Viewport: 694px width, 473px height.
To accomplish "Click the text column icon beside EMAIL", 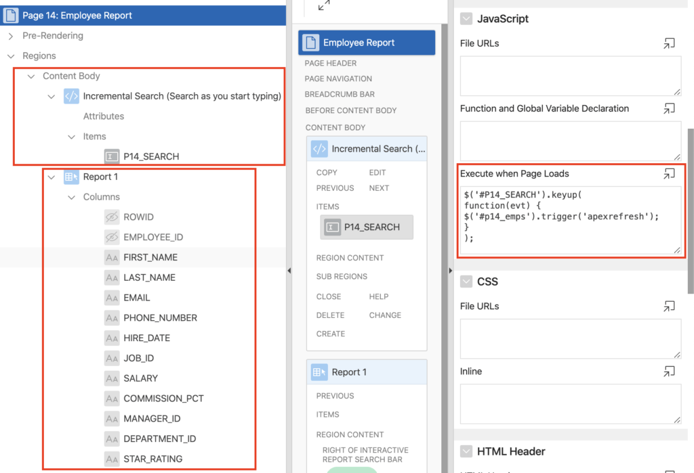I will pyautogui.click(x=112, y=298).
